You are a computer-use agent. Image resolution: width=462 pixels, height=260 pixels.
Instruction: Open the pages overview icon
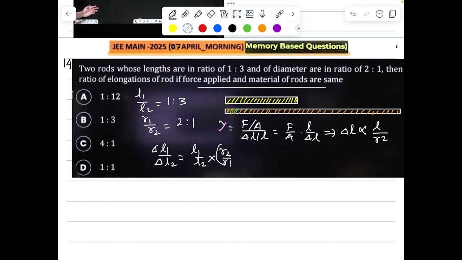393,14
